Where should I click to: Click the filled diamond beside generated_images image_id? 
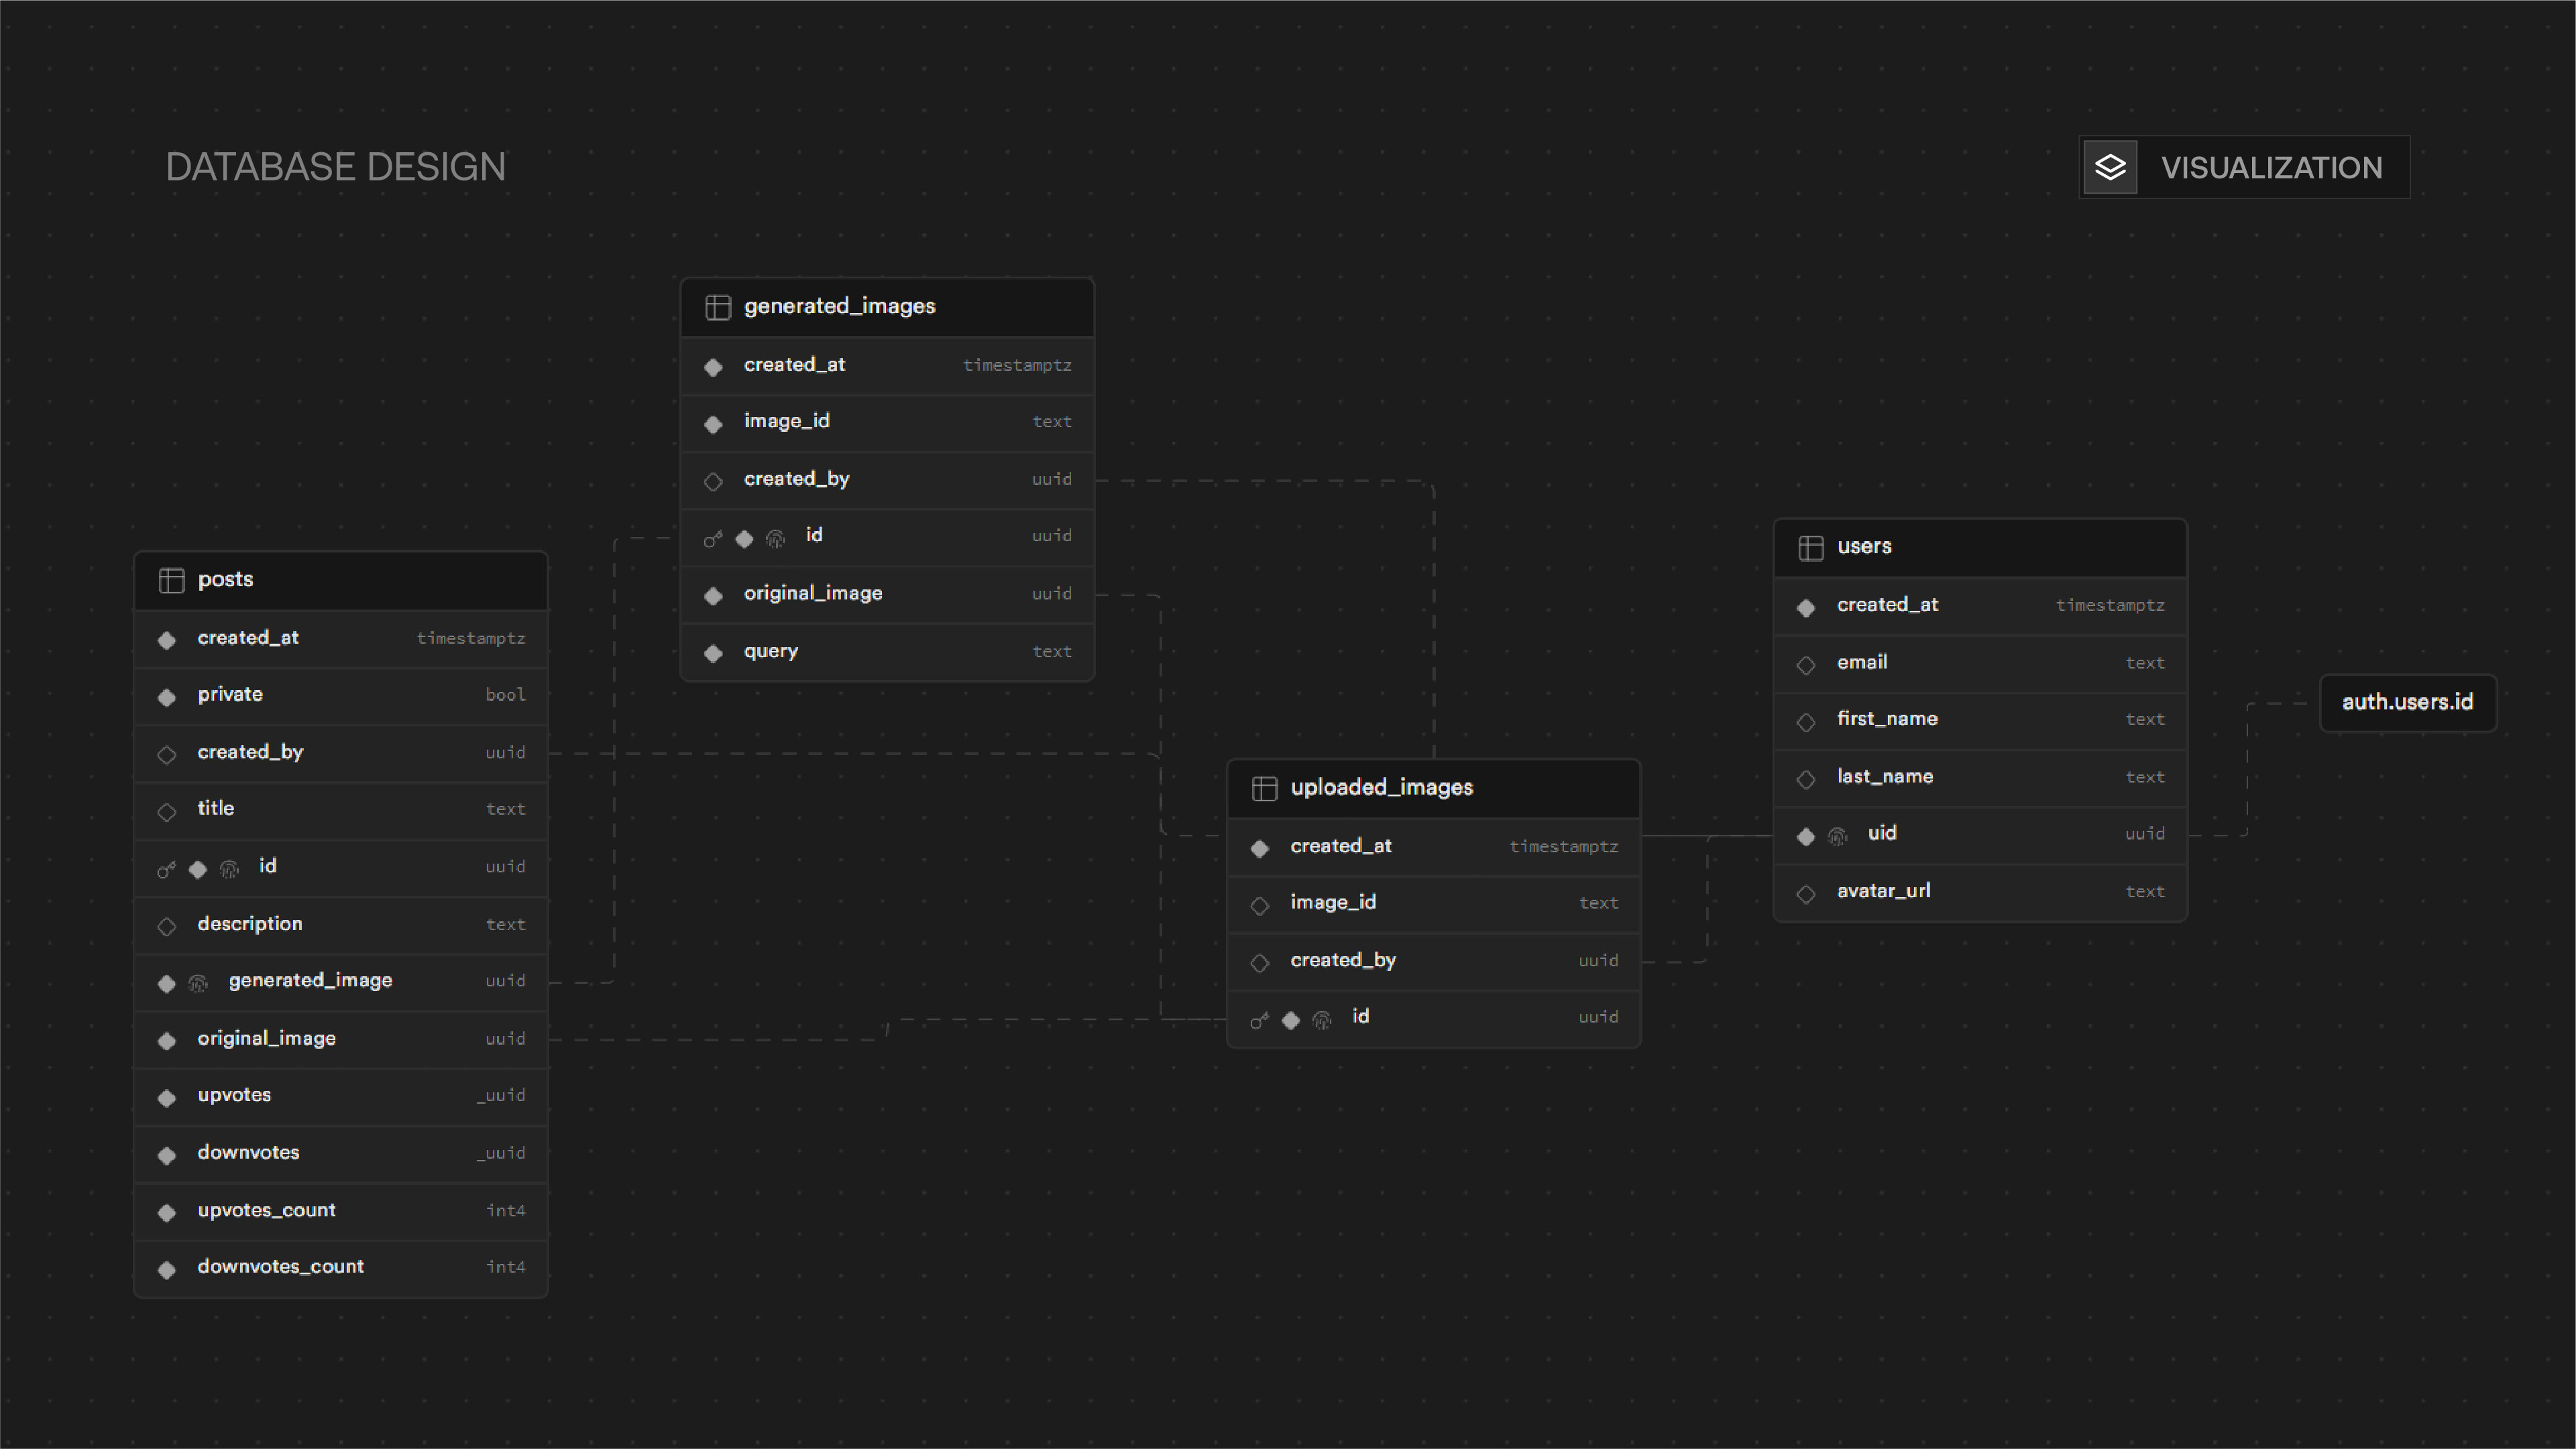[x=713, y=424]
